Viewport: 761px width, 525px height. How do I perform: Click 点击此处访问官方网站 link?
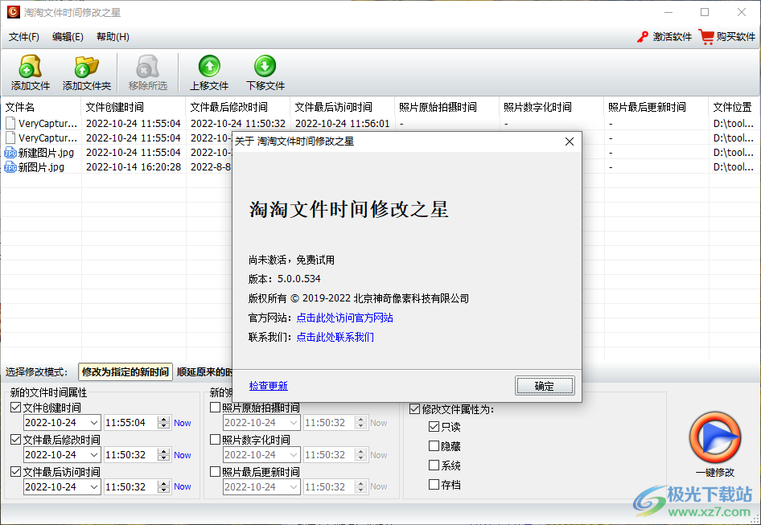point(344,318)
